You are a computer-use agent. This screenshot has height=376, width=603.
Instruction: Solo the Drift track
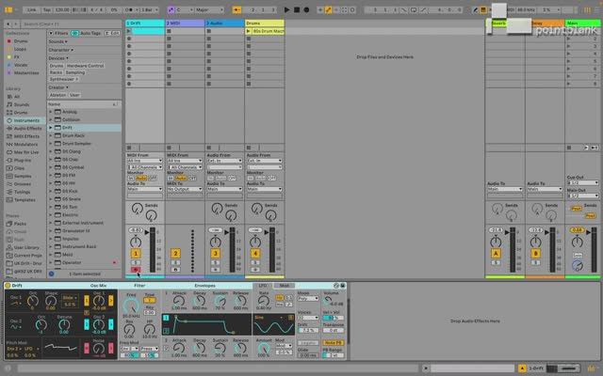point(136,263)
